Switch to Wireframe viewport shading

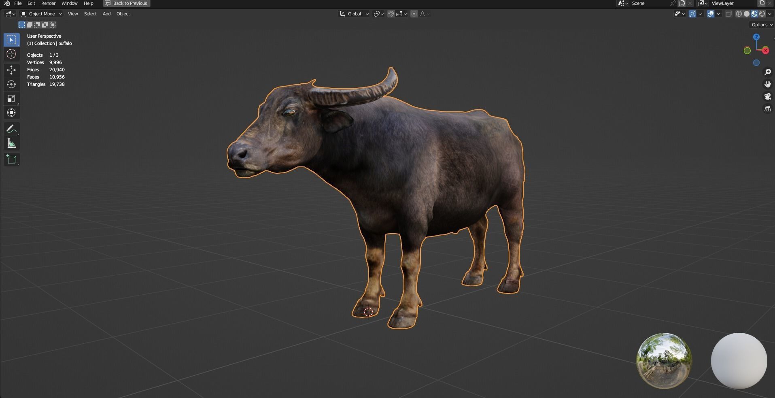tap(739, 14)
